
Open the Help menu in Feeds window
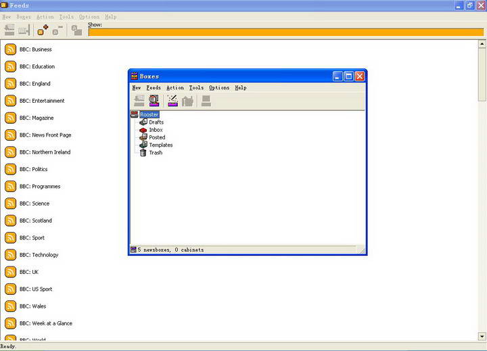point(110,17)
